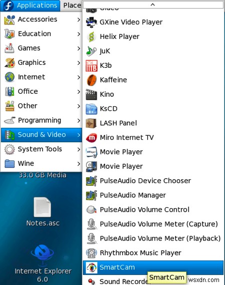This screenshot has height=285, width=225.
Task: Click the GXine Video Player label
Action: [x=131, y=22]
